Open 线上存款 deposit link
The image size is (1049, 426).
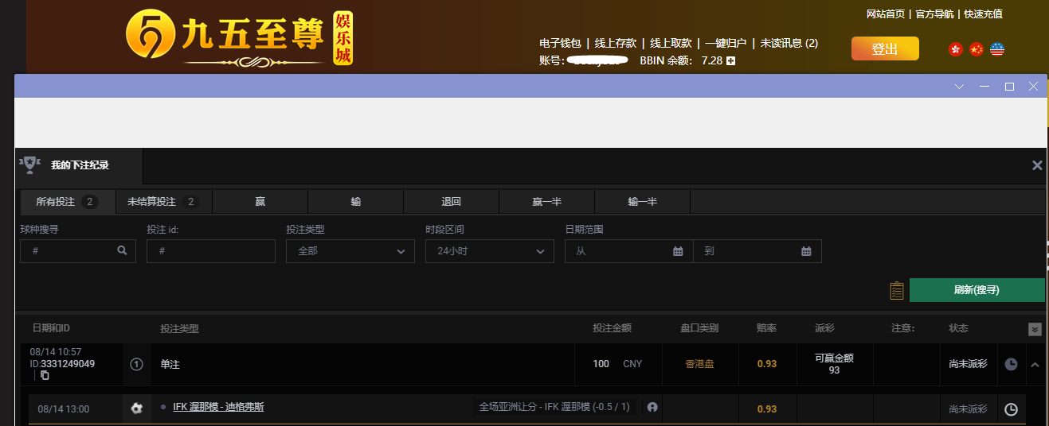click(x=615, y=43)
